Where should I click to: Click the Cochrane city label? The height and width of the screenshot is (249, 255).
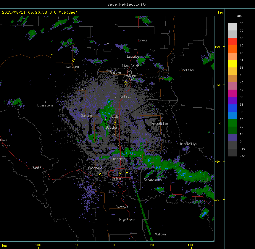[x=95, y=168]
